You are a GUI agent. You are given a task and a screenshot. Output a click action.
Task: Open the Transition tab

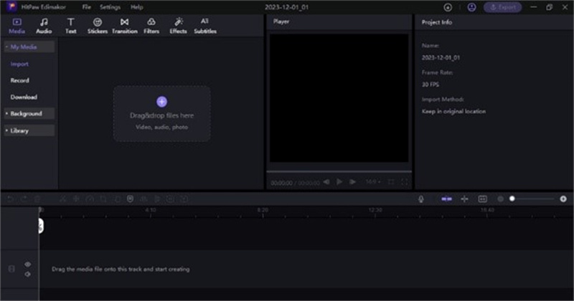124,26
